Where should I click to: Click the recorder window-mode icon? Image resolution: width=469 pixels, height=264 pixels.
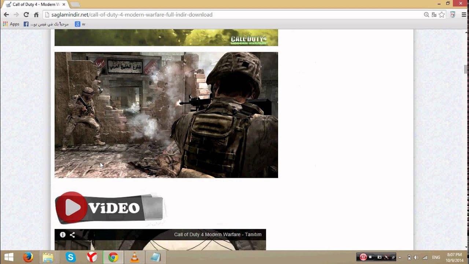[392, 257]
